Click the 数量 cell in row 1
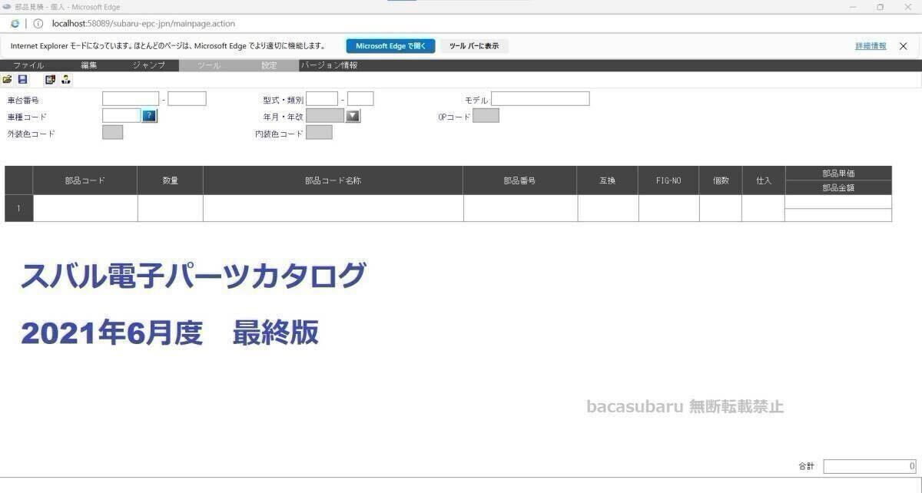Image resolution: width=922 pixels, height=493 pixels. tap(171, 208)
